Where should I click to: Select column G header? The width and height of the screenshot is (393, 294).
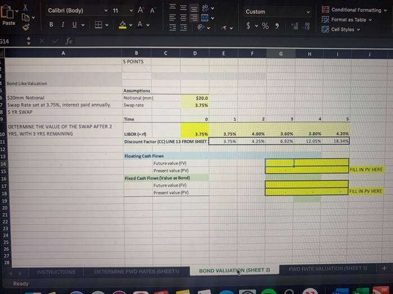281,54
